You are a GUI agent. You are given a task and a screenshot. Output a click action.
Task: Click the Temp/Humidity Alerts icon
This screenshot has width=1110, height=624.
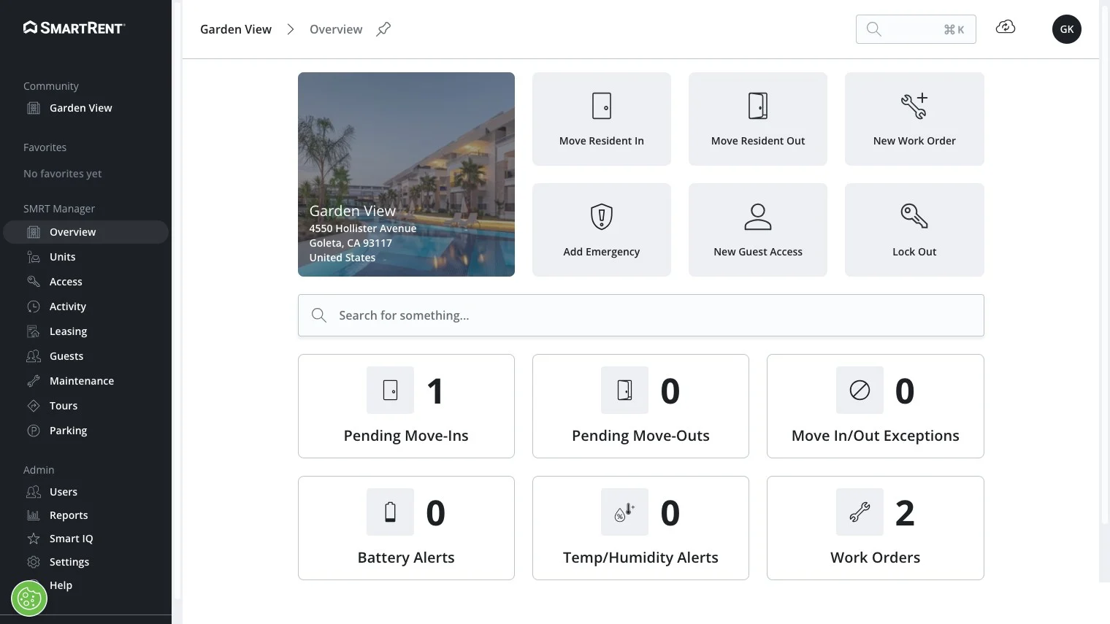tap(624, 512)
